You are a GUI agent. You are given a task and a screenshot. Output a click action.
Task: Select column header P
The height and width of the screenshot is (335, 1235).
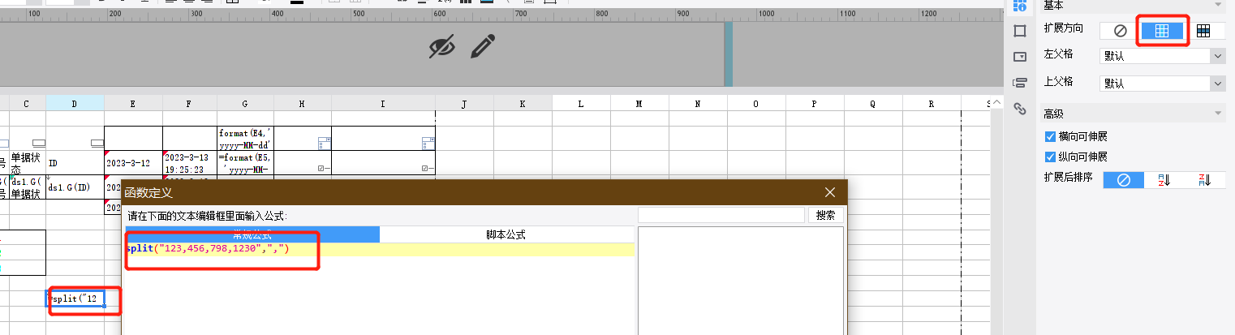[815, 103]
